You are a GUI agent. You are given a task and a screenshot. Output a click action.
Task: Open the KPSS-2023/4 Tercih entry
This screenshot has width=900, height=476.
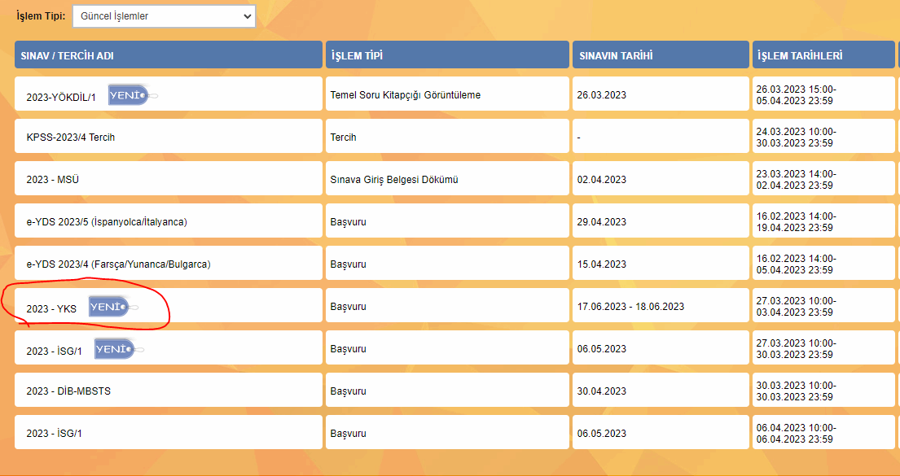click(71, 138)
